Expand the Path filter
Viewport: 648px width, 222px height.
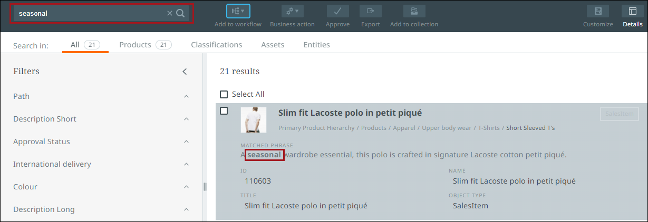(186, 96)
